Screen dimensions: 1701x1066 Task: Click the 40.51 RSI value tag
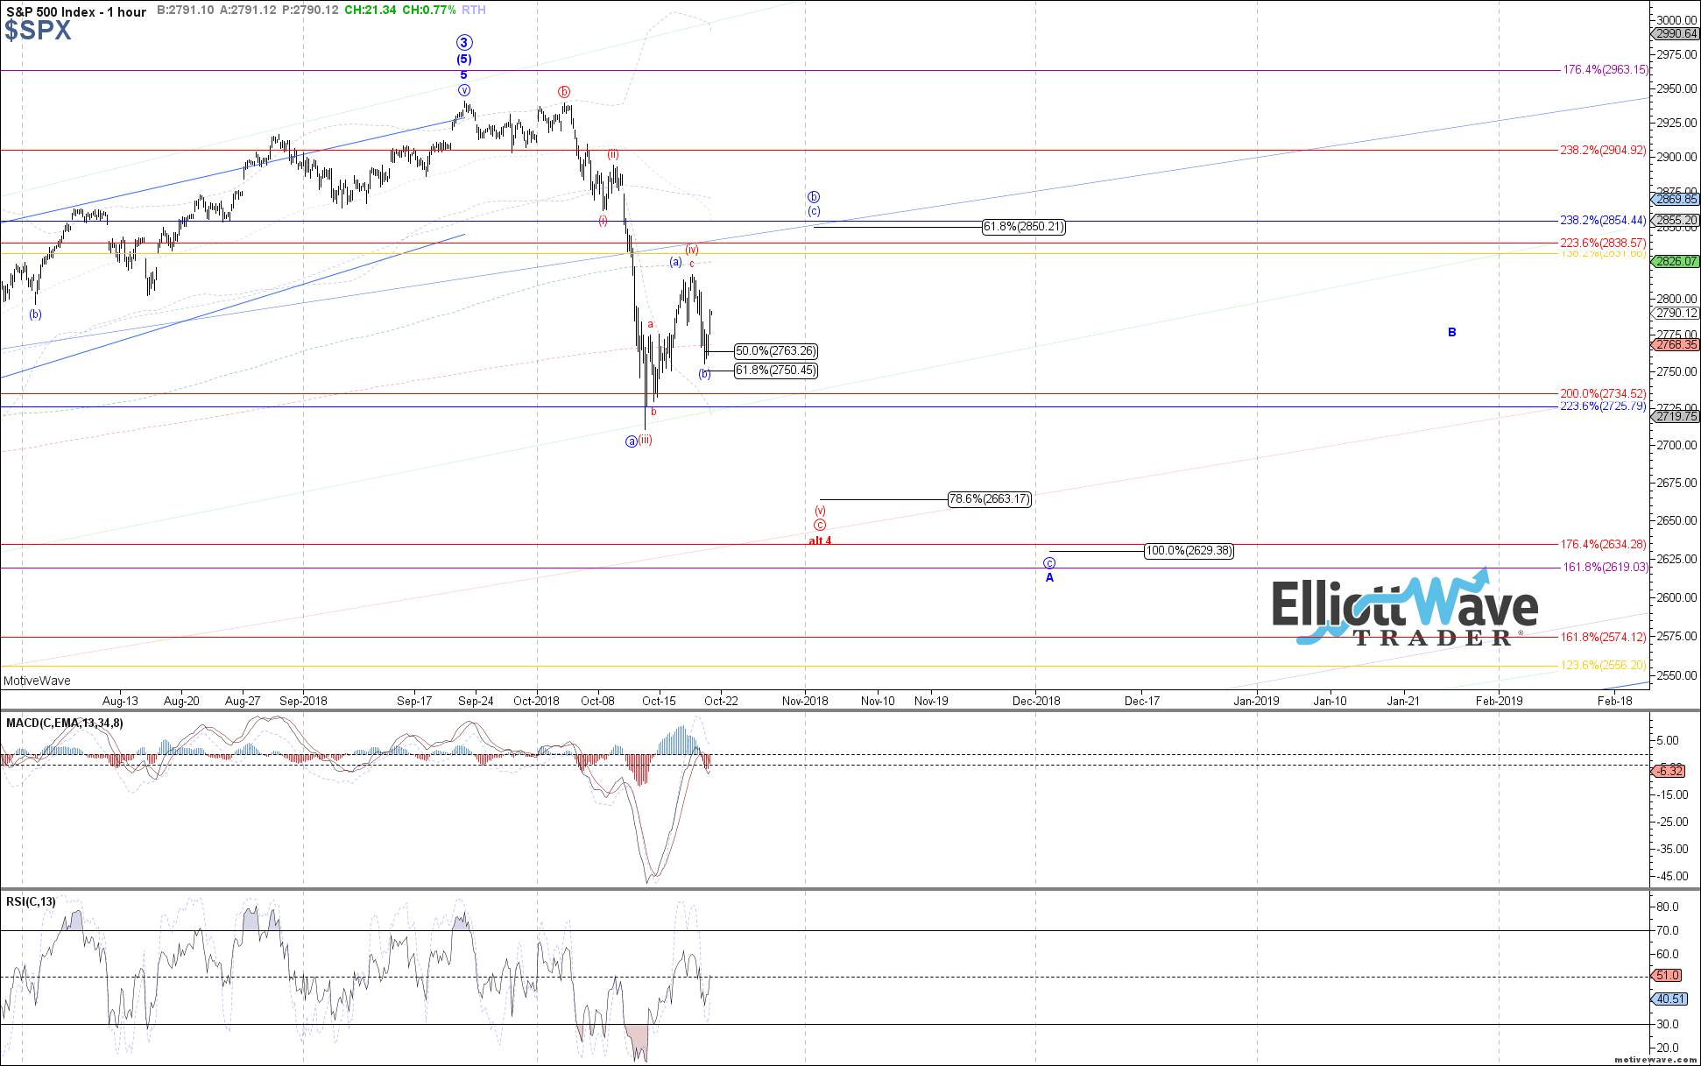tap(1669, 999)
